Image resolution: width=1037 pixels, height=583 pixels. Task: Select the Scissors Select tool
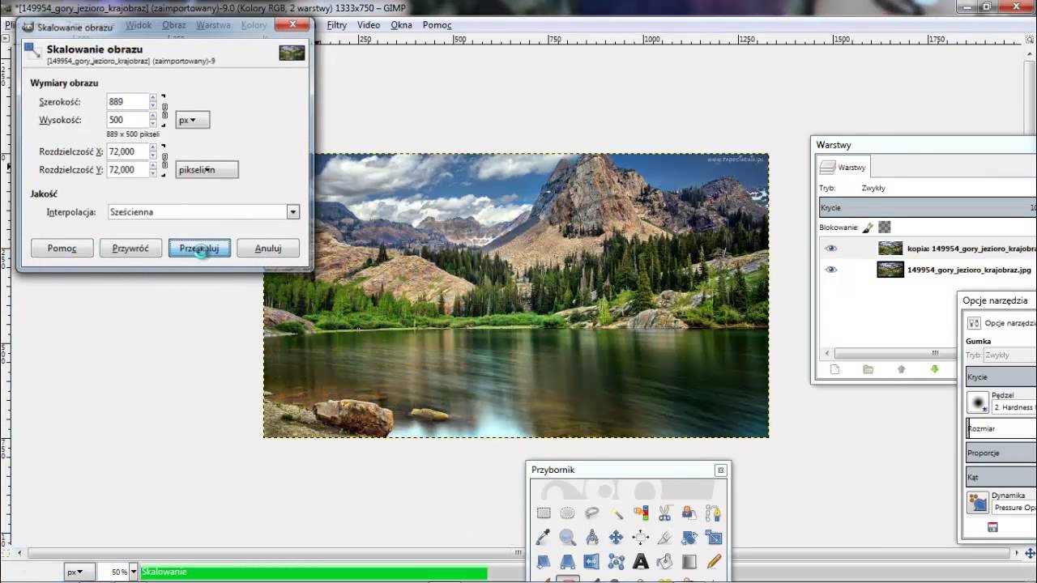pos(665,513)
